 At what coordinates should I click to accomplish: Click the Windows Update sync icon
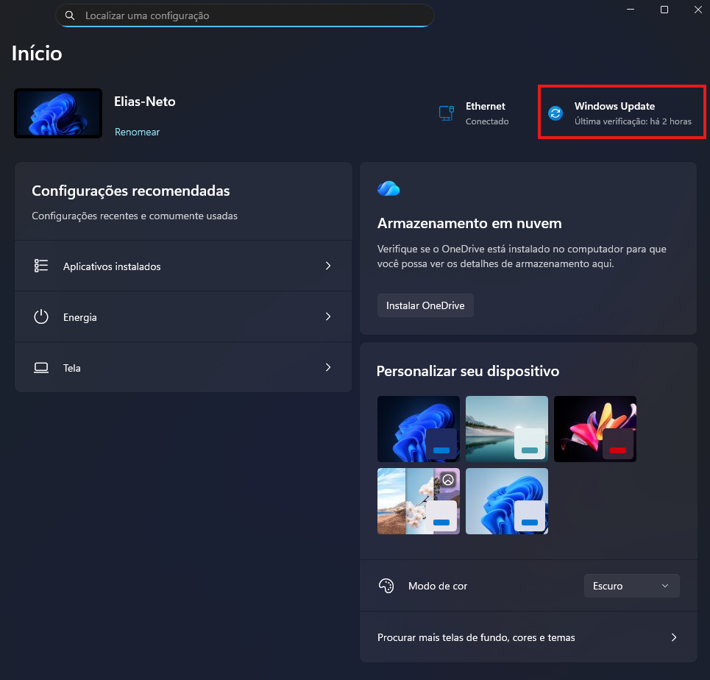[x=555, y=113]
